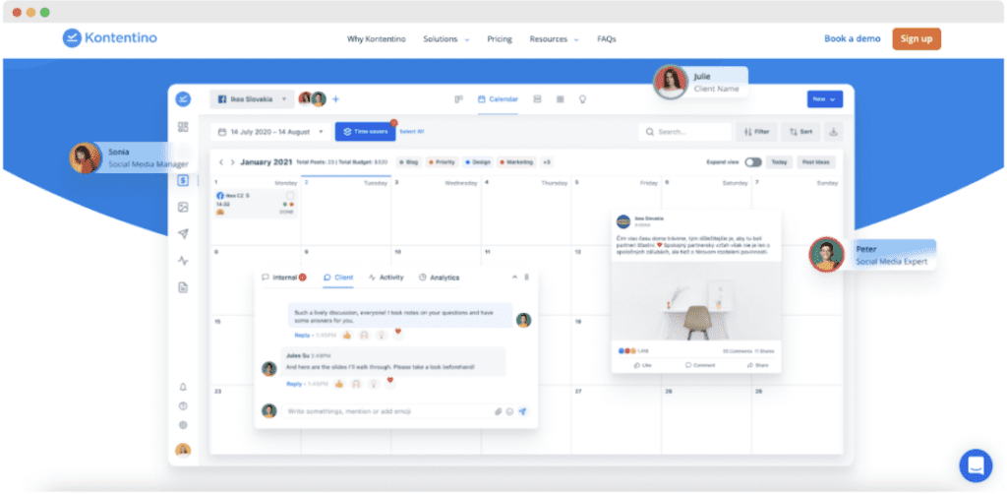Open the help question-mark icon in sidebar
This screenshot has width=1007, height=494.
(183, 406)
